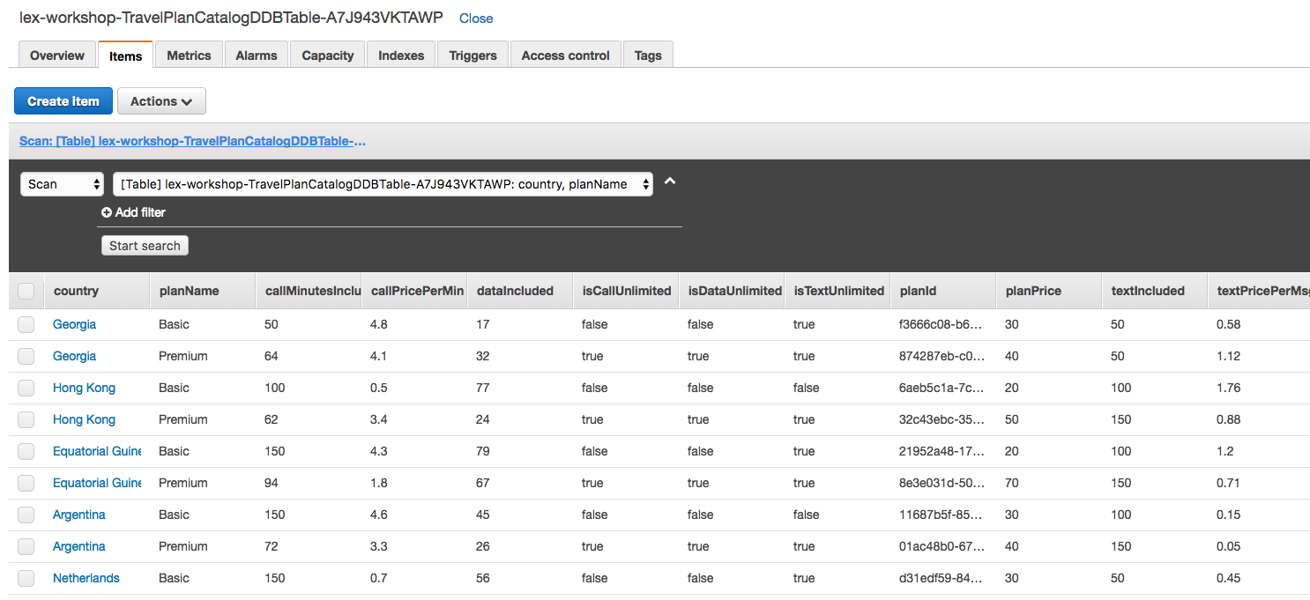Screen dimensions: 1310x600
Task: Click the planPrice column header
Action: (1049, 291)
